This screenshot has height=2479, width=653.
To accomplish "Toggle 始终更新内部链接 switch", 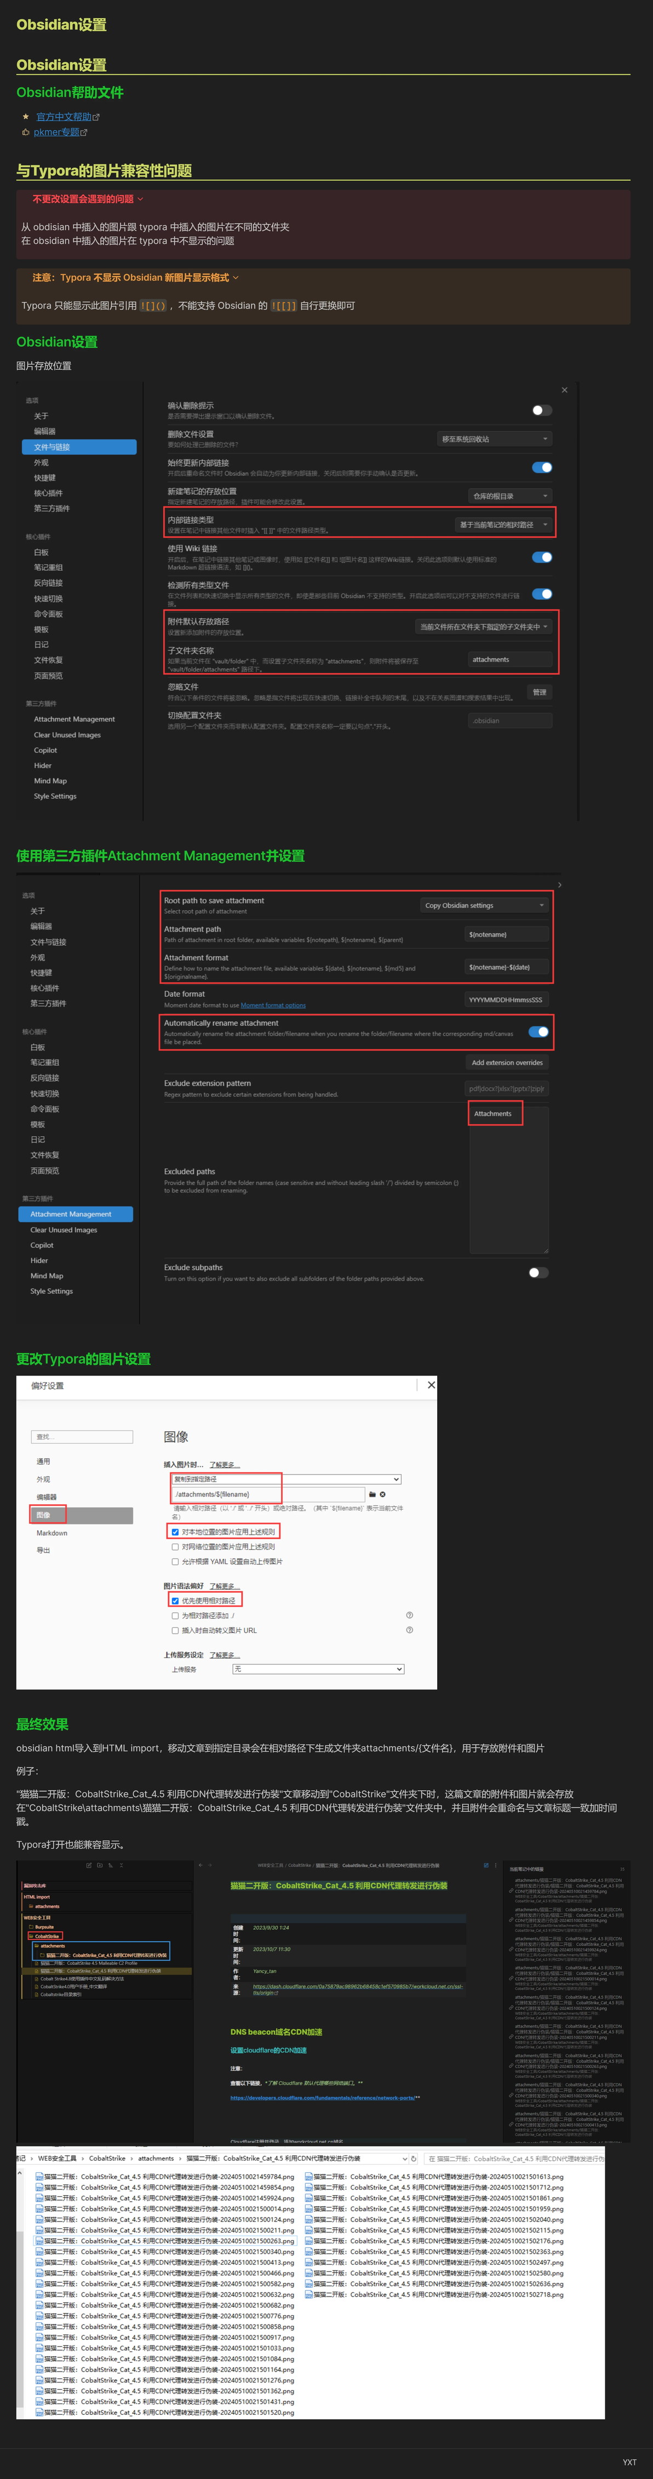I will (542, 468).
